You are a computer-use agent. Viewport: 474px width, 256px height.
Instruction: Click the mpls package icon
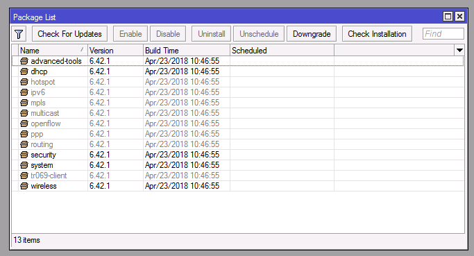[24, 103]
